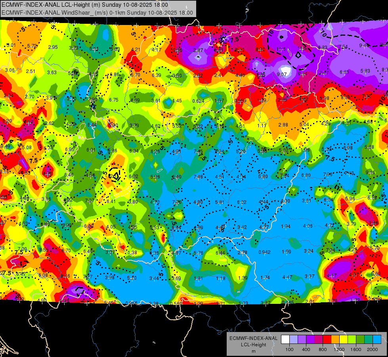The image size is (388, 357).
Task: Click the wind shear value 0.624
Action: tap(198, 101)
